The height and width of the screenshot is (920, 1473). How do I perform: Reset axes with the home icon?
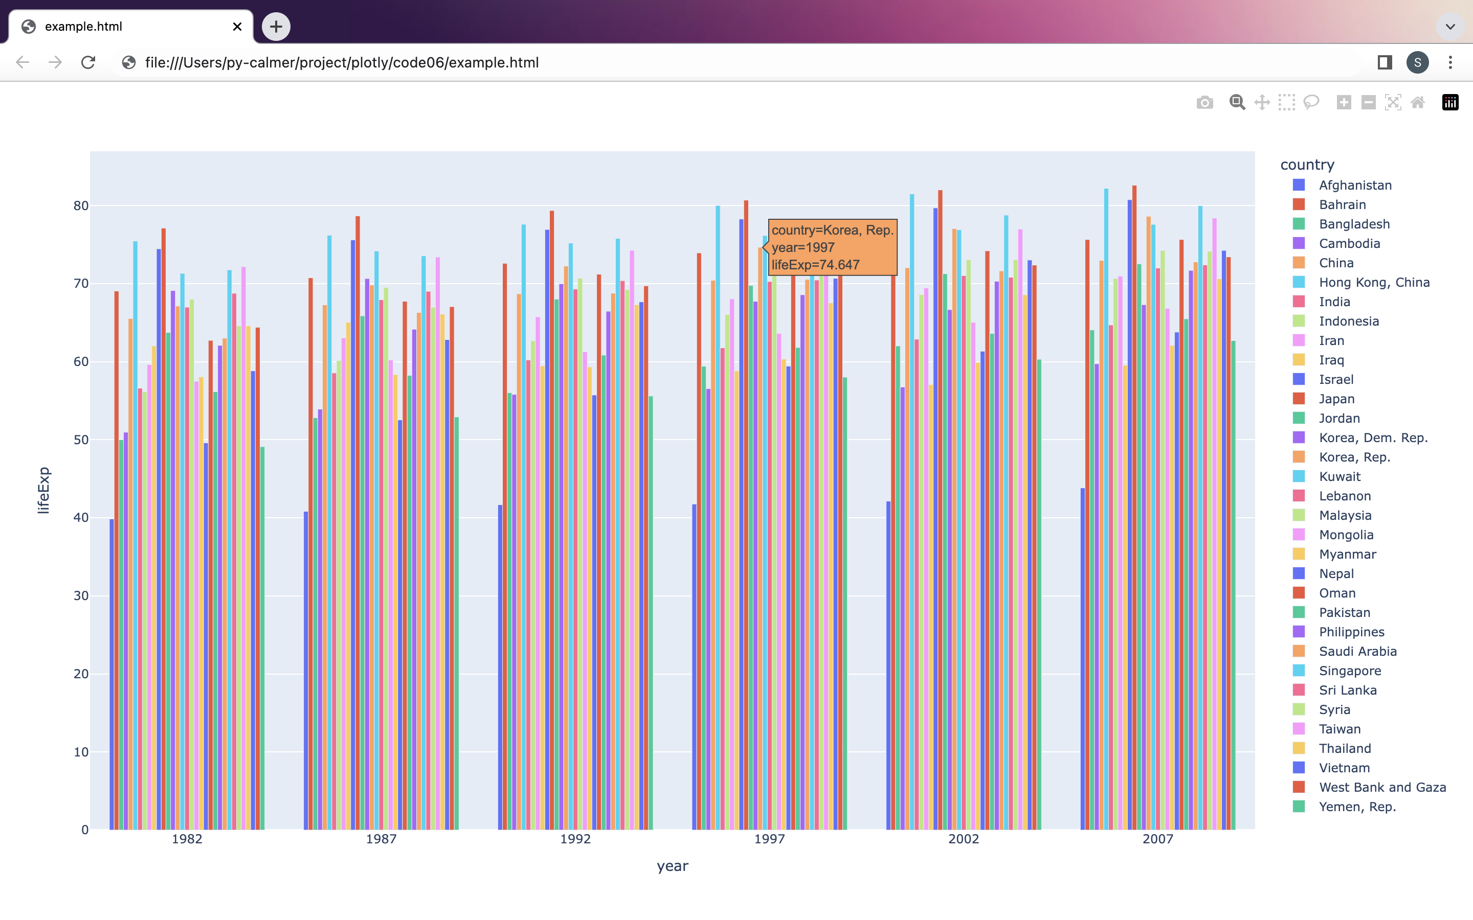coord(1418,102)
